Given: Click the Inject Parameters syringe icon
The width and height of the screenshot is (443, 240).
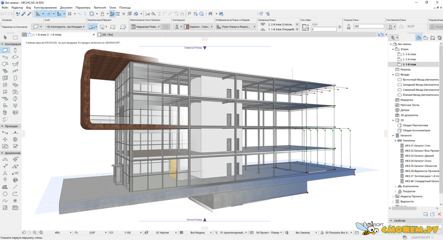Looking at the screenshot, I should (x=29, y=14).
